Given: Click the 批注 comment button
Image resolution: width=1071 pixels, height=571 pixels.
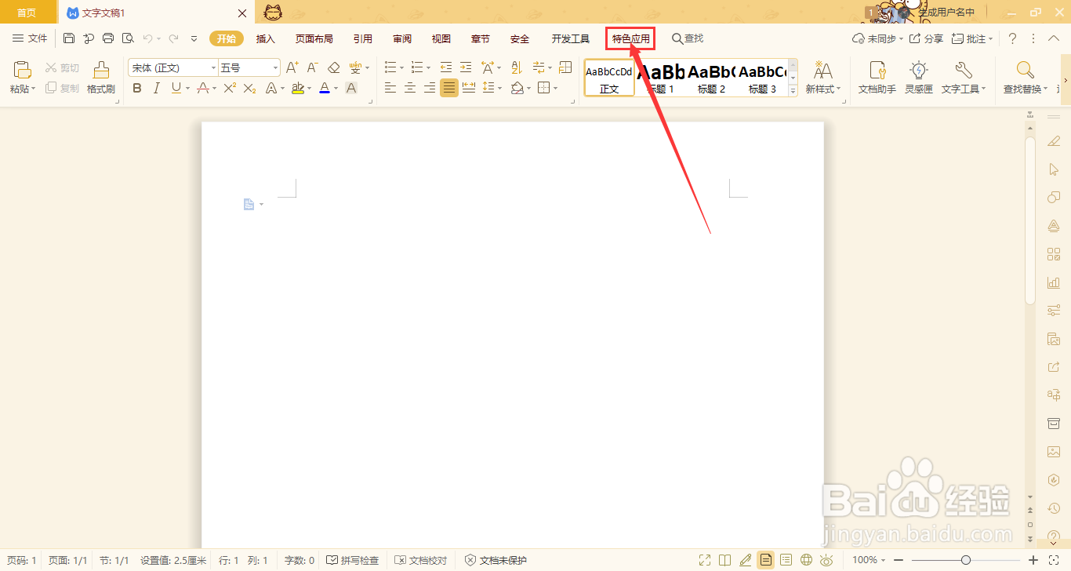Looking at the screenshot, I should (972, 38).
